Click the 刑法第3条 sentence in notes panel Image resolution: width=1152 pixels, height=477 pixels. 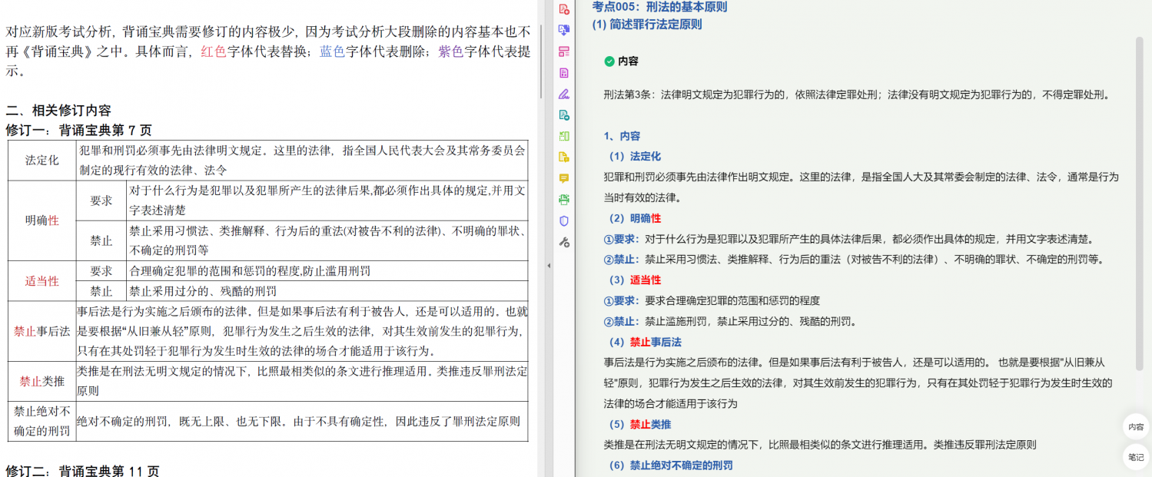point(858,95)
